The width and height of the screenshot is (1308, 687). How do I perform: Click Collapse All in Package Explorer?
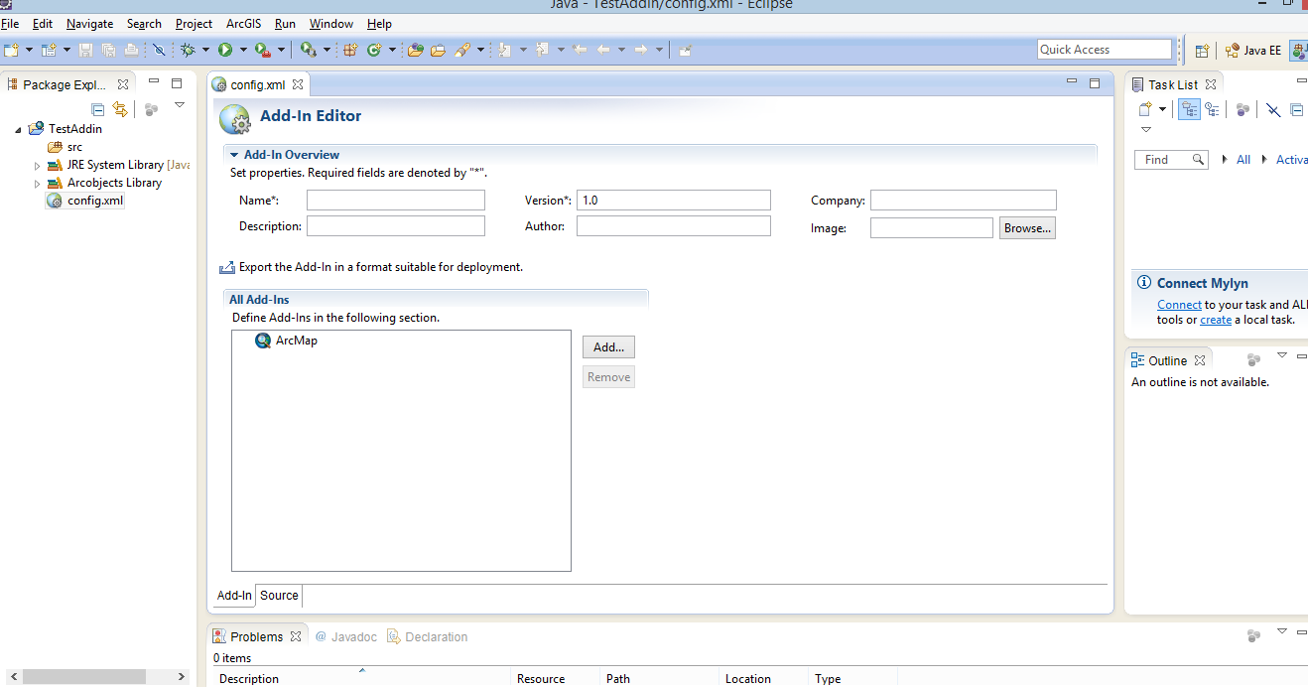[97, 109]
